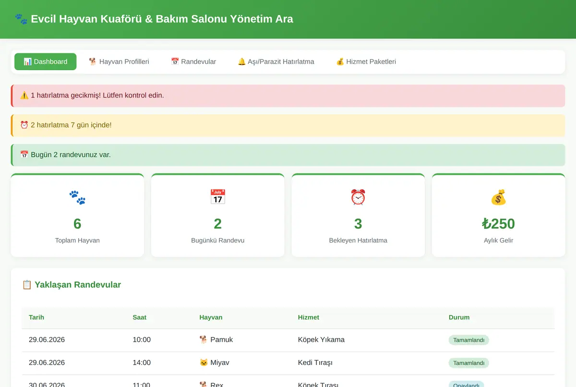Image resolution: width=576 pixels, height=387 pixels.
Task: Click the dog icon on Hayvan Profilleri
Action: (x=93, y=61)
